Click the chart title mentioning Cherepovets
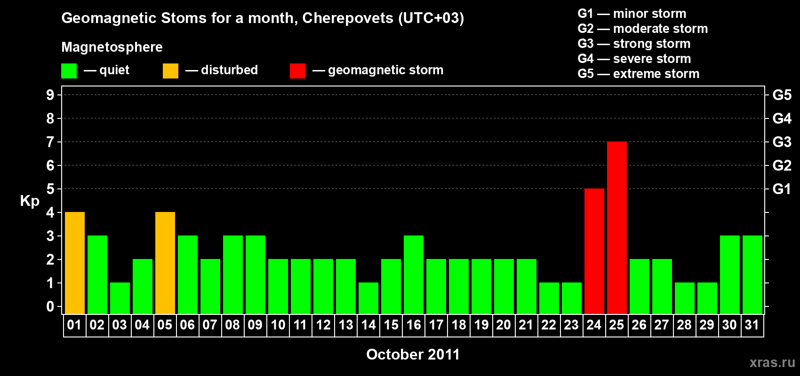The image size is (800, 376). (263, 18)
